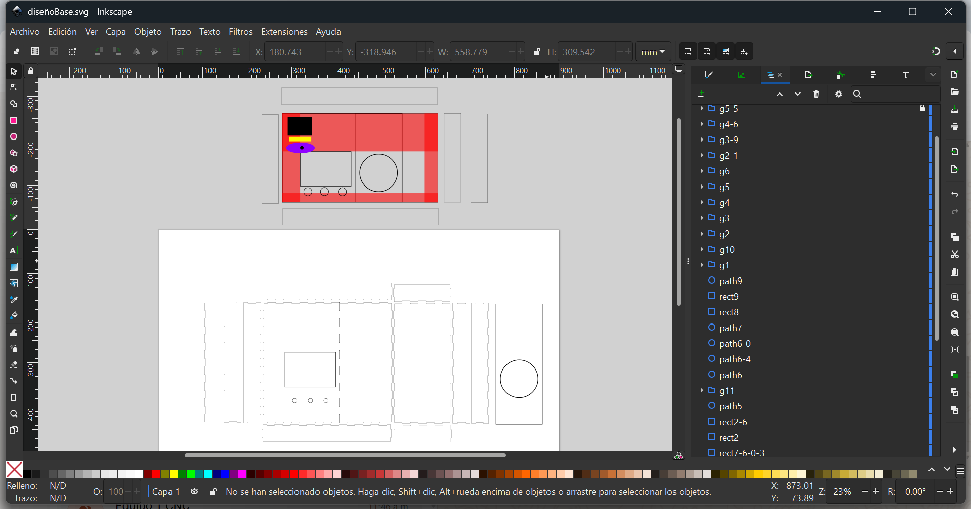
Task: Select the Spiral tool
Action: click(x=14, y=186)
